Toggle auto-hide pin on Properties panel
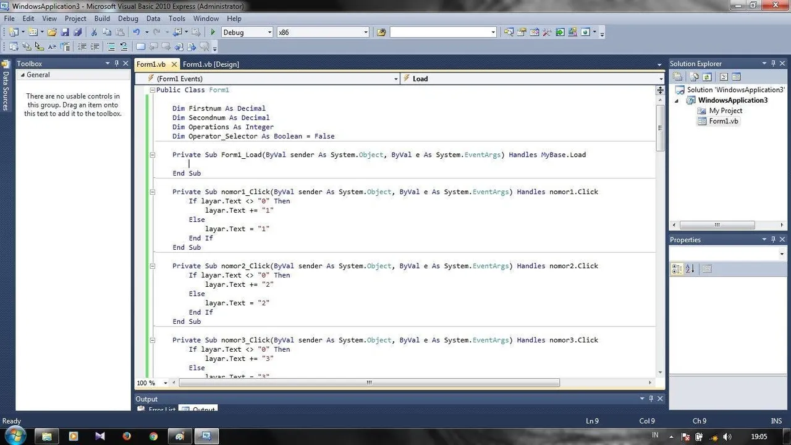 click(x=773, y=240)
